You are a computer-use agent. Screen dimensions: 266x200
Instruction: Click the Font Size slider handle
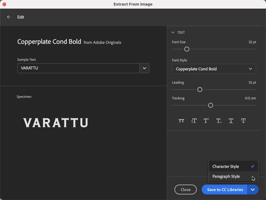coord(187,49)
